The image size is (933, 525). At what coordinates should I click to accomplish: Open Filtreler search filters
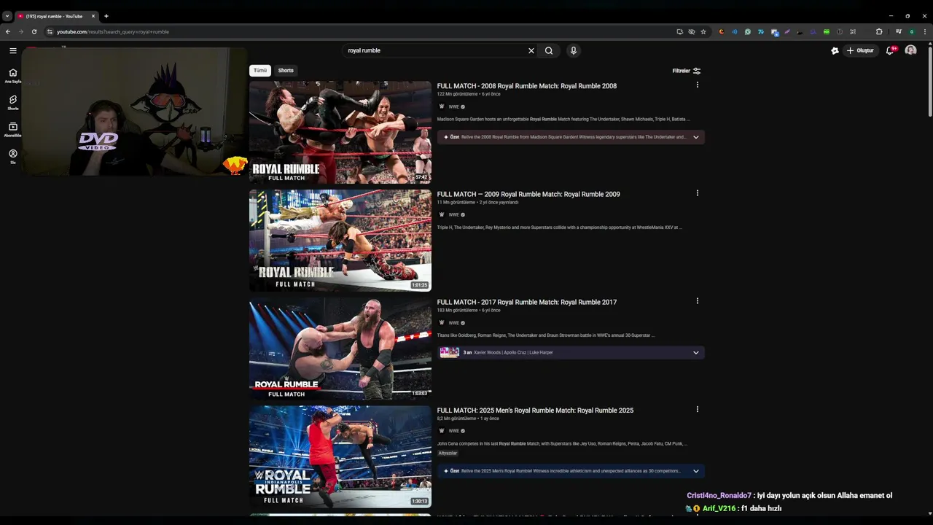(687, 71)
